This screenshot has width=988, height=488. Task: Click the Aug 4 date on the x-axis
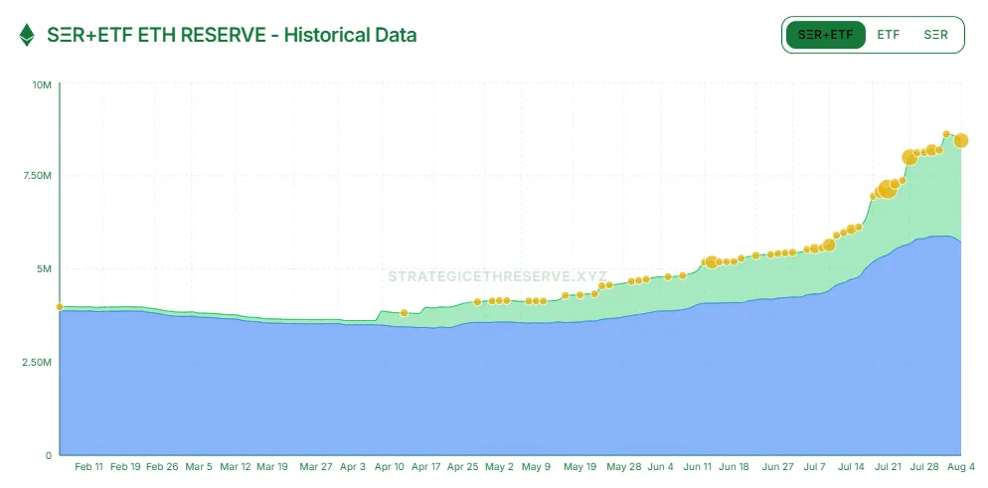pos(961,465)
